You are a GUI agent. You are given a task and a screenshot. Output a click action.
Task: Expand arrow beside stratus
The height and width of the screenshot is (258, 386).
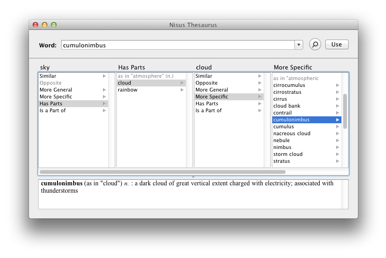[338, 161]
